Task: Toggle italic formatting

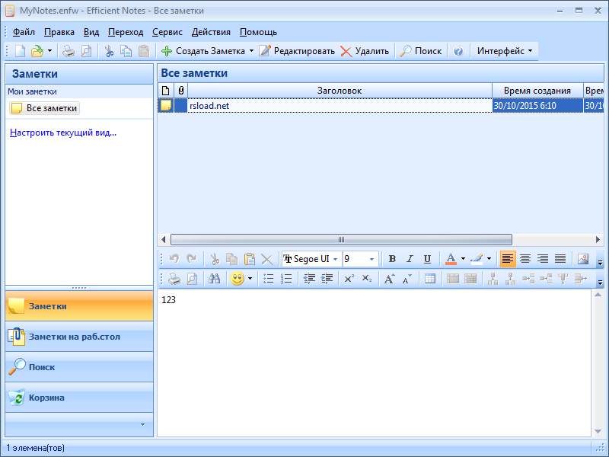Action: click(x=410, y=259)
